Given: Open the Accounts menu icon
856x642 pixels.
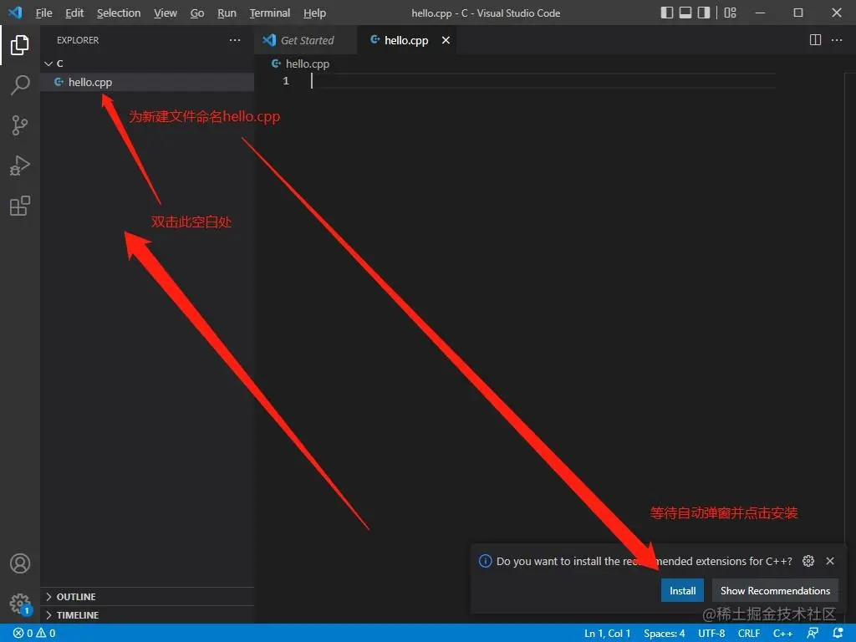Looking at the screenshot, I should [20, 563].
